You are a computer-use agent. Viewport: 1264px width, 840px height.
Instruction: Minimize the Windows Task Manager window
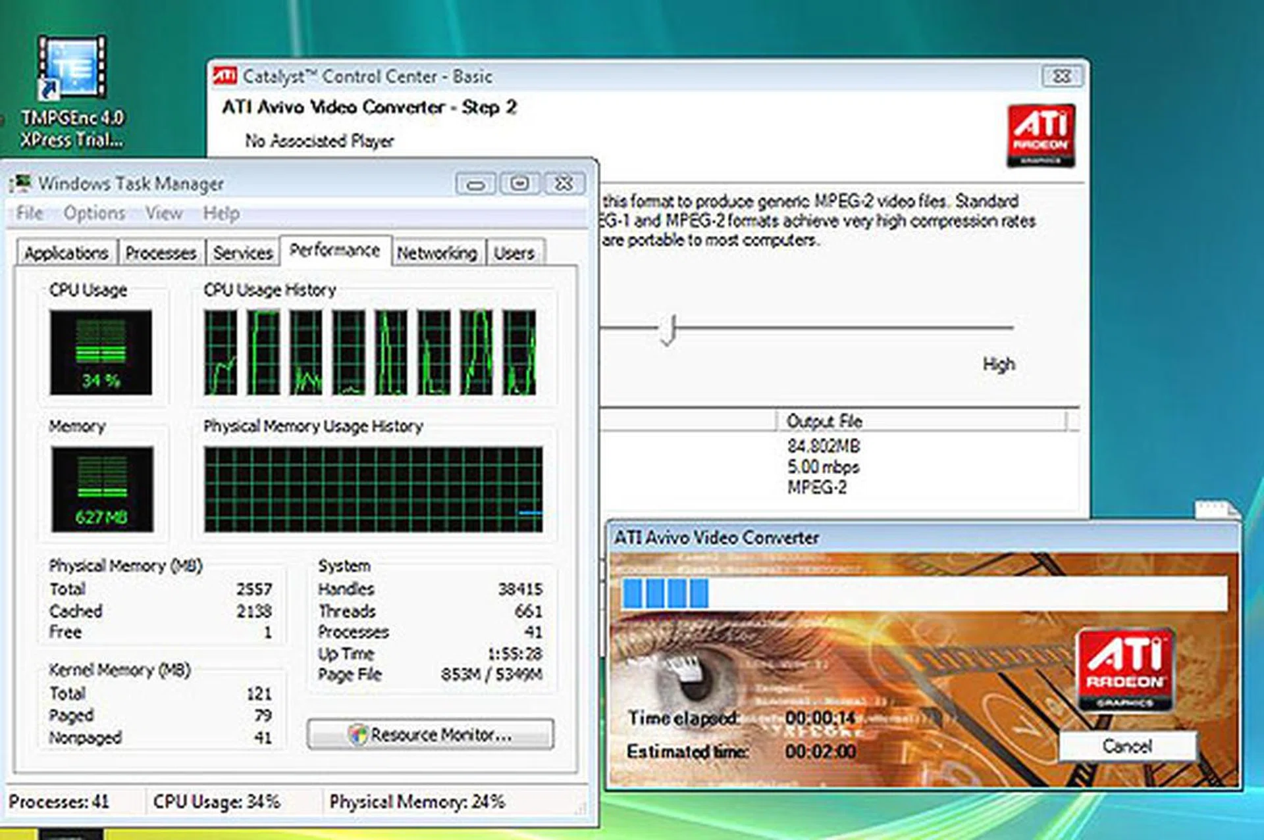[476, 184]
